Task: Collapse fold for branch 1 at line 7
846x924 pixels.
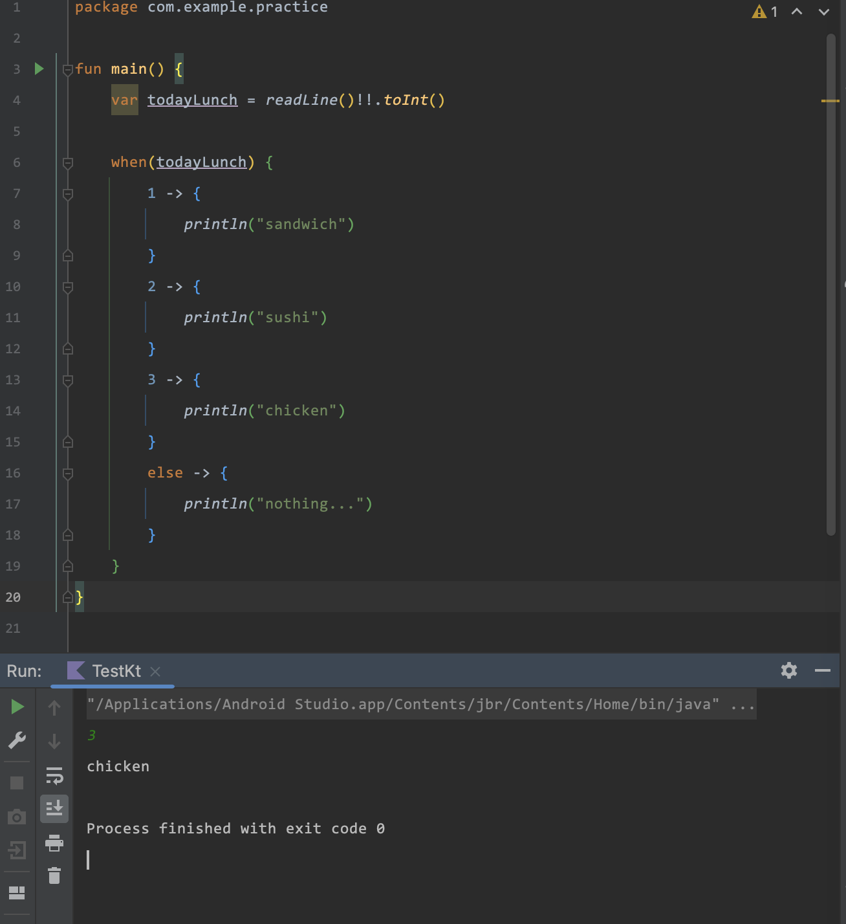Action: tap(67, 193)
